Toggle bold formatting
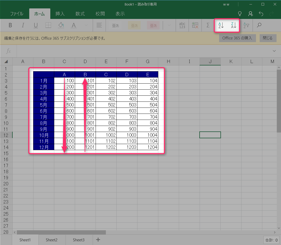This screenshot has width=281, height=245. point(10,25)
